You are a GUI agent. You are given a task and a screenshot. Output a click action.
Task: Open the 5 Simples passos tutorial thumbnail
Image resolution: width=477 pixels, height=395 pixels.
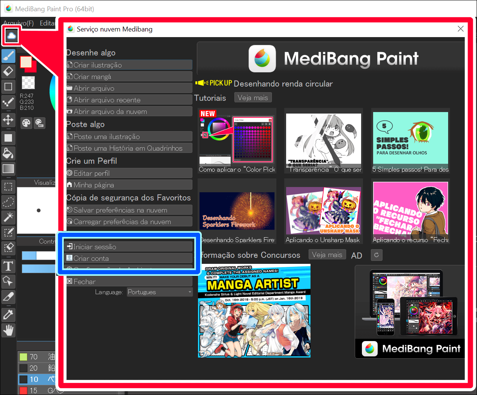pos(411,141)
